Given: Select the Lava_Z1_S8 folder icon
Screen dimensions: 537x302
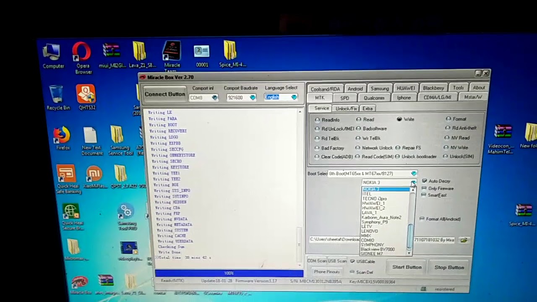Looking at the screenshot, I should tap(141, 55).
